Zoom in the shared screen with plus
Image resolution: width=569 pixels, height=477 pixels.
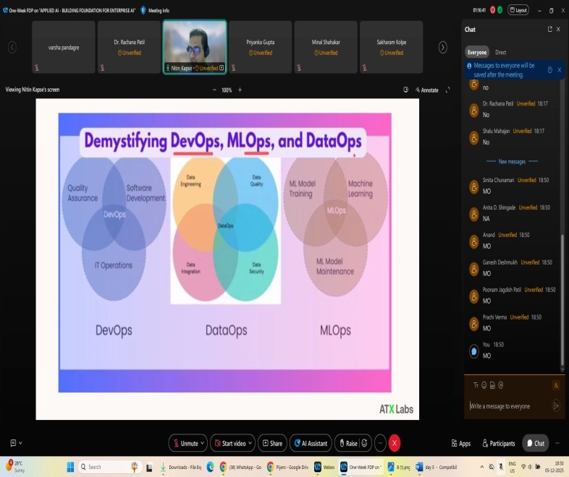(x=240, y=90)
